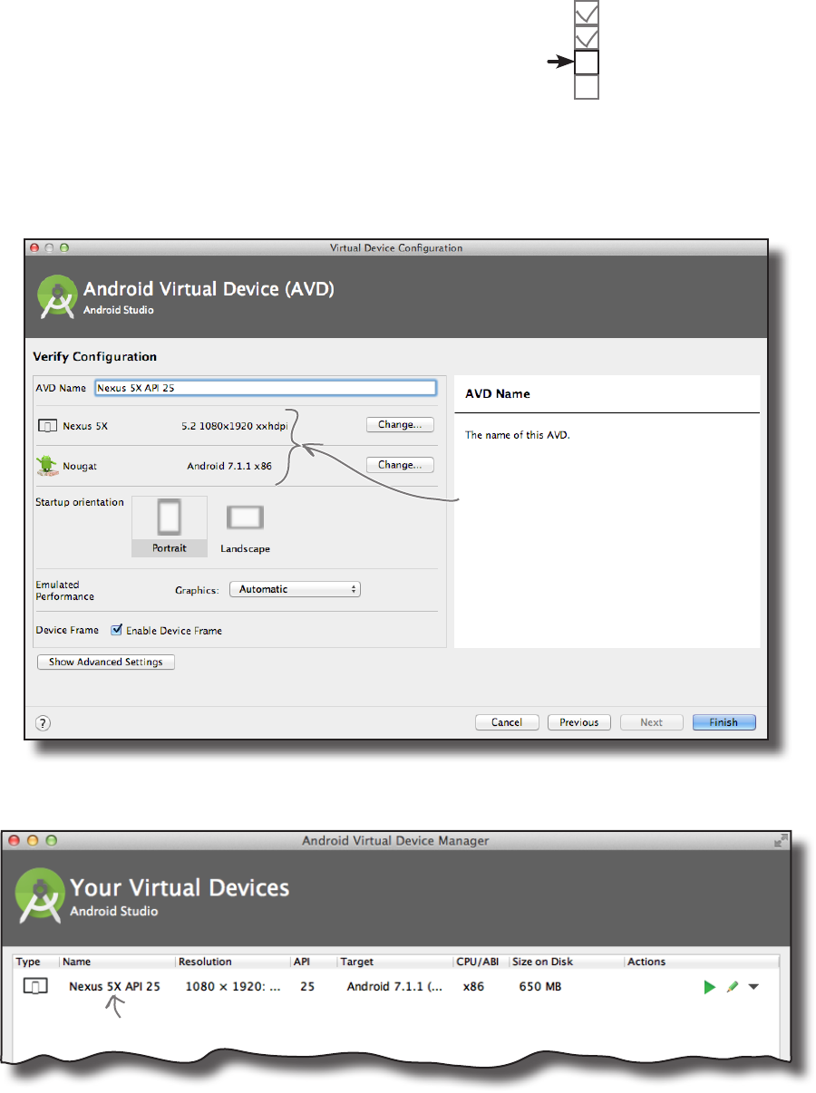
Task: Click the 'x86' CPU cell
Action: (x=472, y=986)
